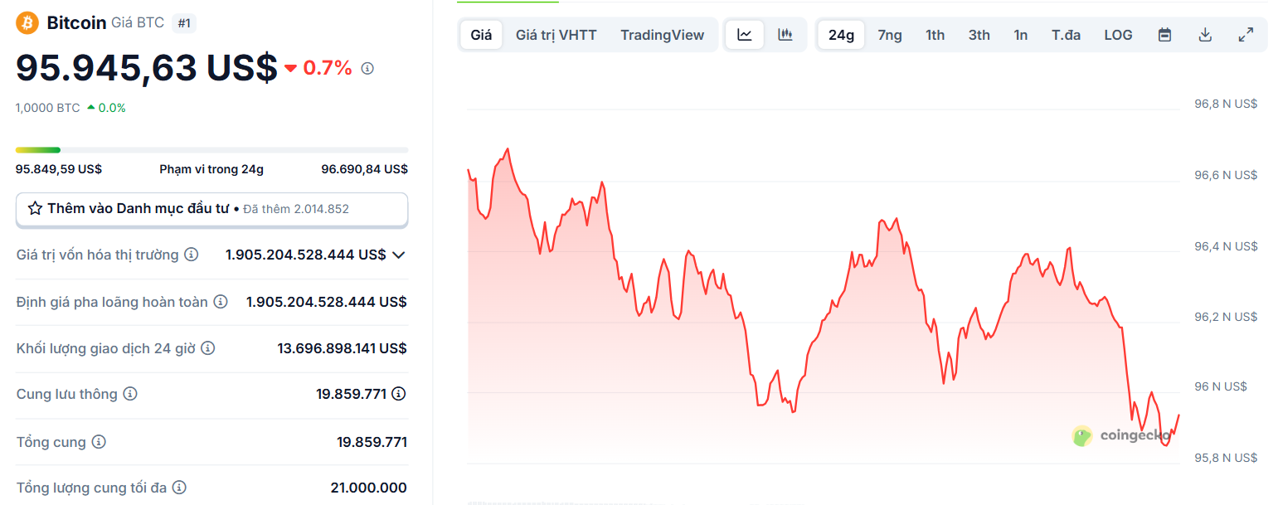Screen dimensions: 1278x505
Task: Click the 96.690,84 US$ high value
Action: point(364,169)
